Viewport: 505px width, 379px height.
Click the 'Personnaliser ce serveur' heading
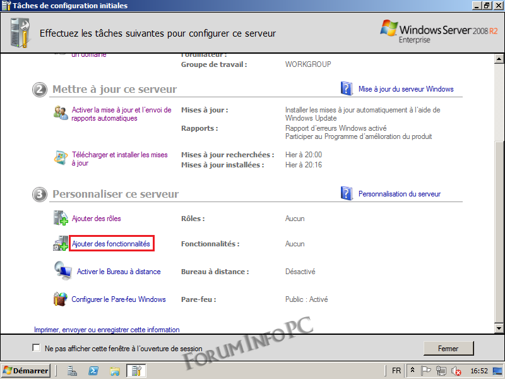[116, 194]
